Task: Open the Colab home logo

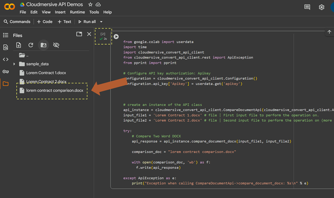Action: 10,7
